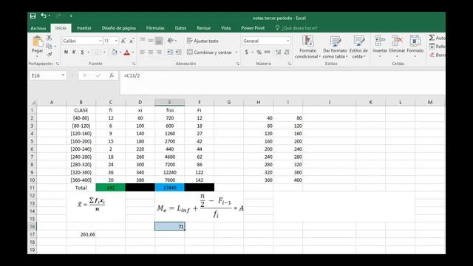473x266 pixels.
Task: Center text horizontally in cell
Action: (151, 52)
